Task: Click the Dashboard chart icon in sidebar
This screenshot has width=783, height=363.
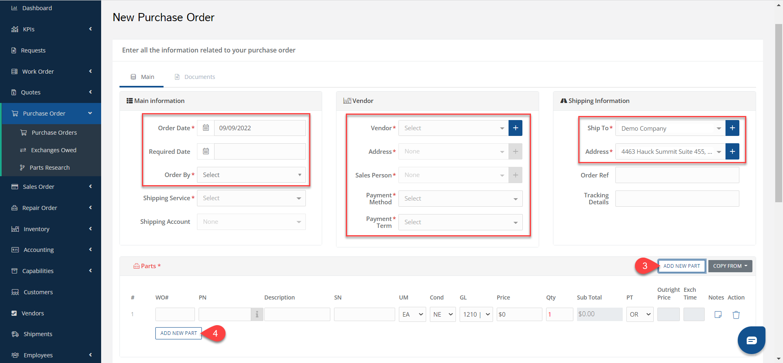Action: [x=14, y=8]
